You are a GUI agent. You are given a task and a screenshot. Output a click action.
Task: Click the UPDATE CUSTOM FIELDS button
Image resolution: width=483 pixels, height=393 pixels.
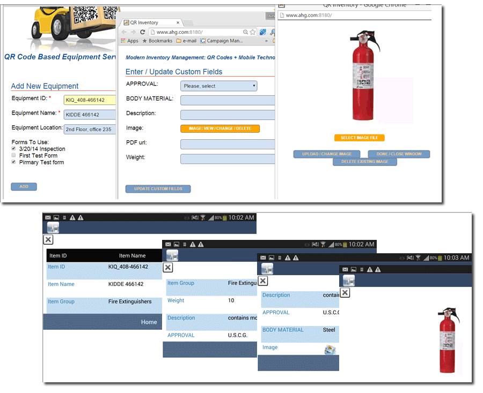pyautogui.click(x=158, y=188)
